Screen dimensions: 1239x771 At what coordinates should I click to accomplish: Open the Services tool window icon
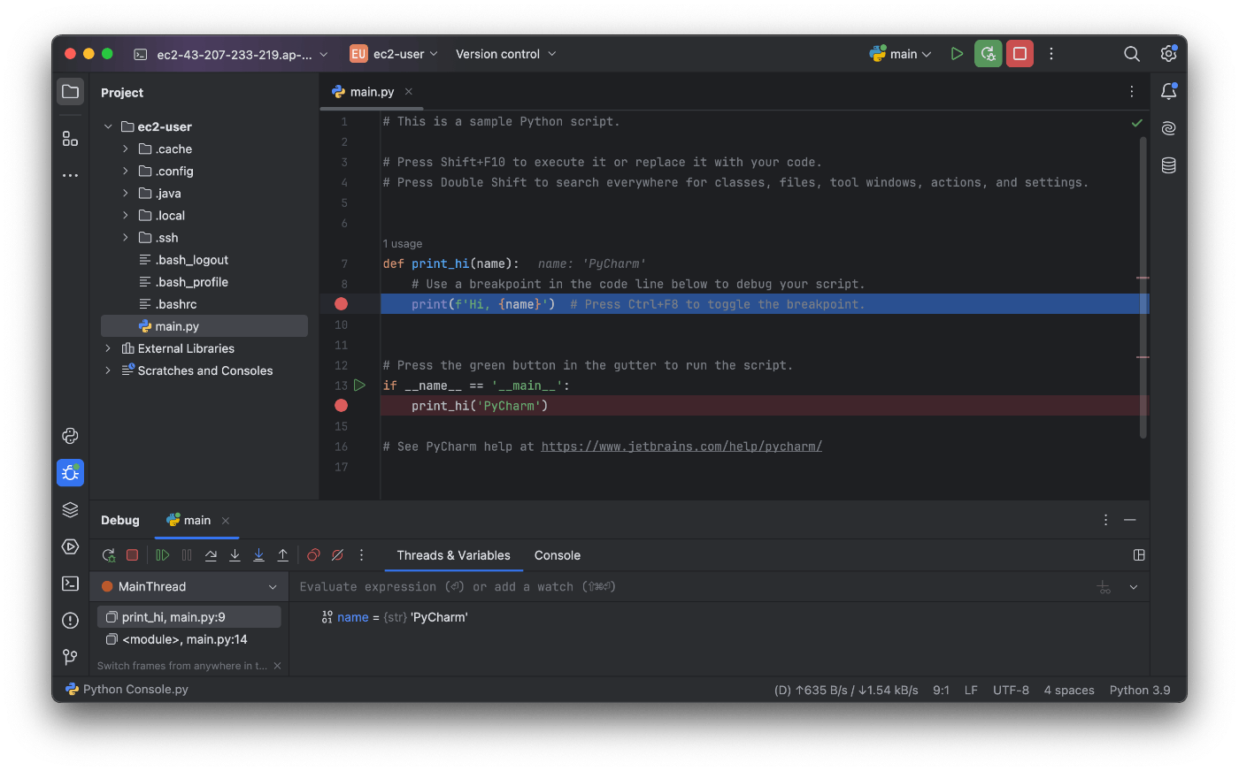pos(71,546)
